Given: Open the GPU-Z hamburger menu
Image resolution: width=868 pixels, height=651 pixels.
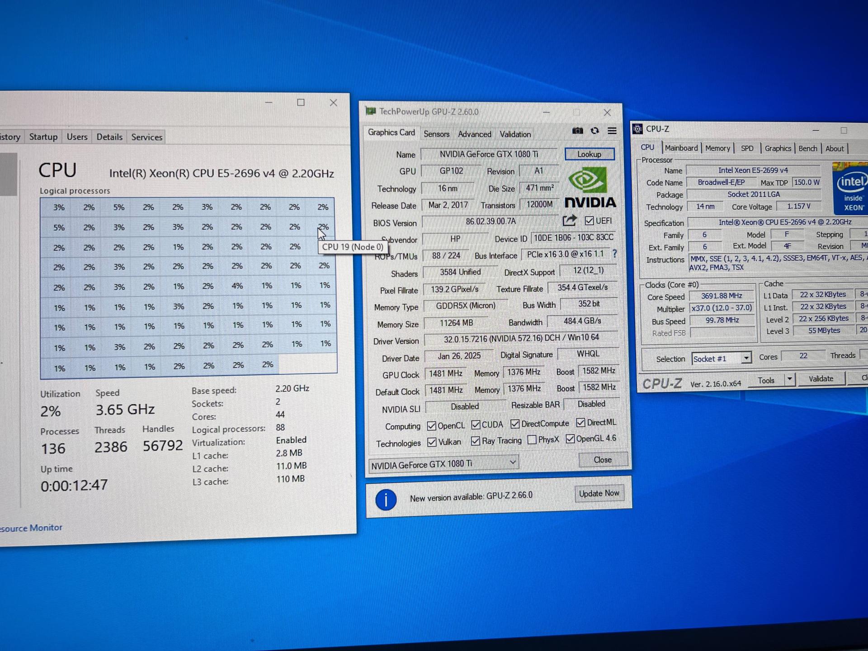Looking at the screenshot, I should point(612,131).
